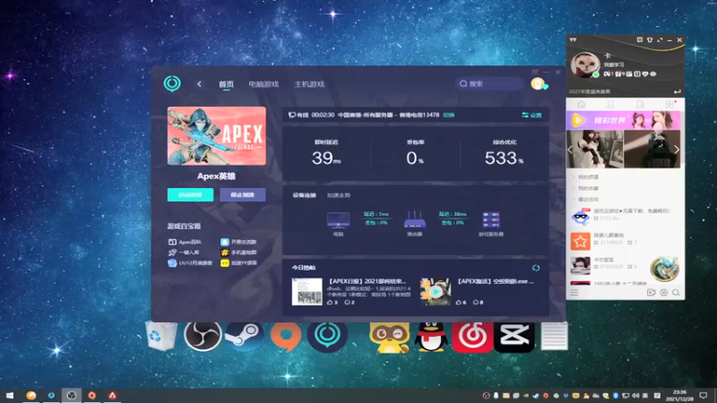Click the router device icon

pos(415,219)
